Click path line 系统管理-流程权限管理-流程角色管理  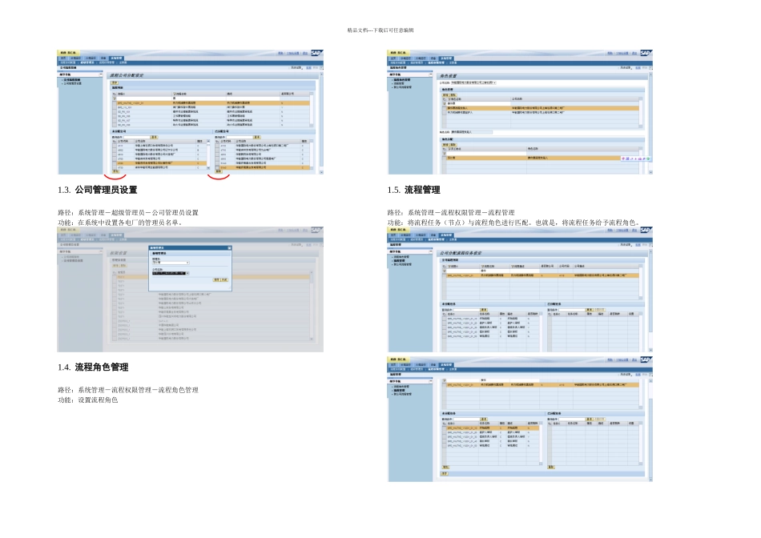(128, 390)
